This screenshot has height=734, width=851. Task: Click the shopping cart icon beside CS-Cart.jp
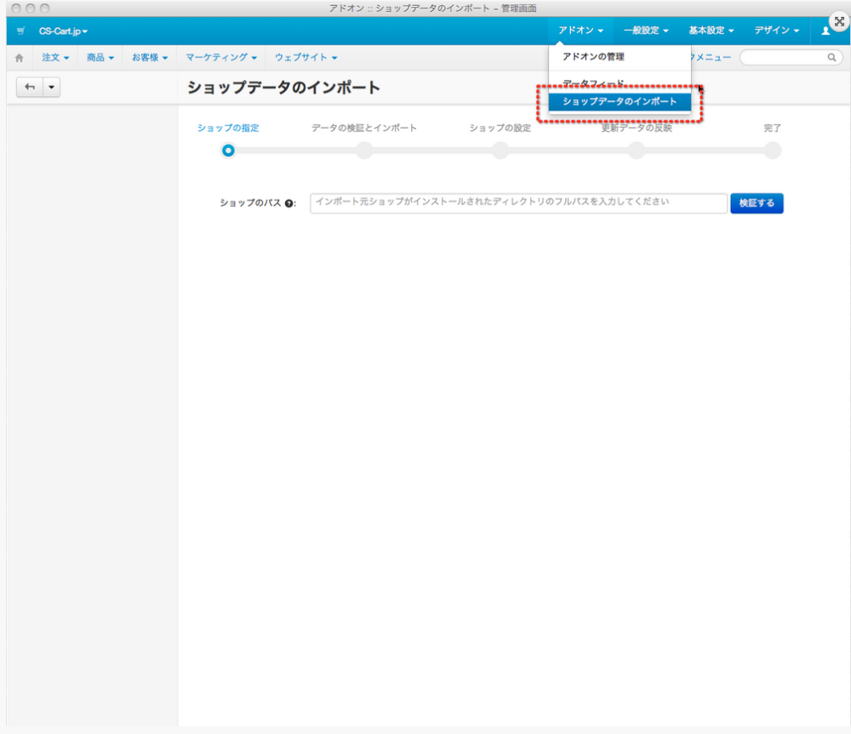click(x=20, y=31)
